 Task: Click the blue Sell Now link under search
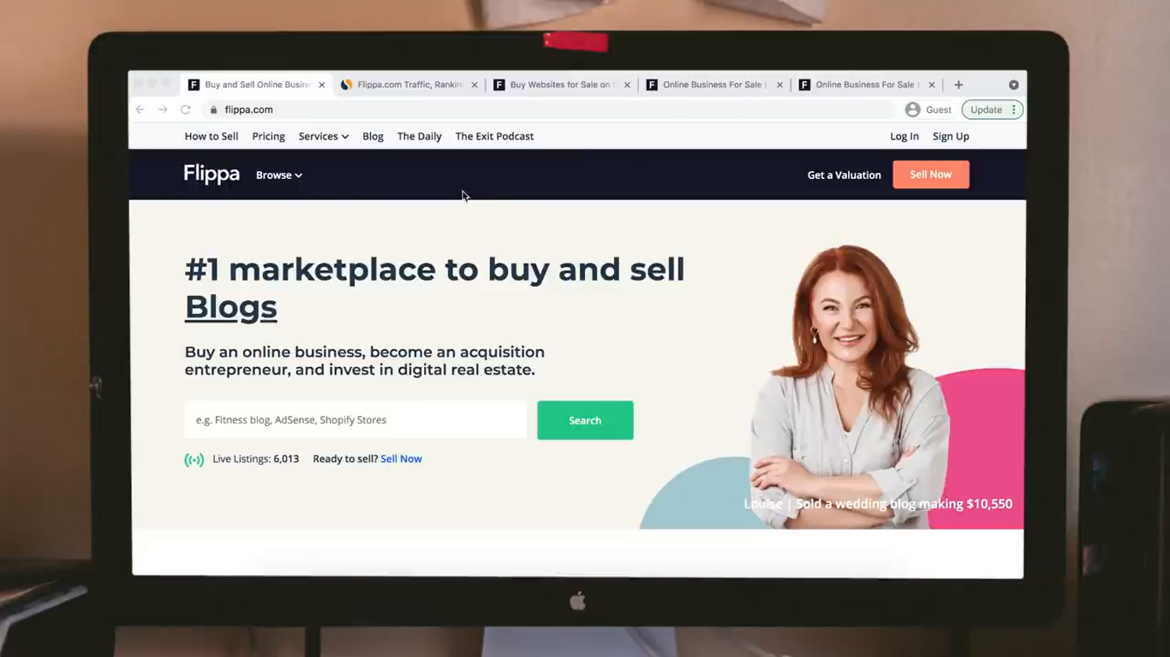click(x=401, y=459)
